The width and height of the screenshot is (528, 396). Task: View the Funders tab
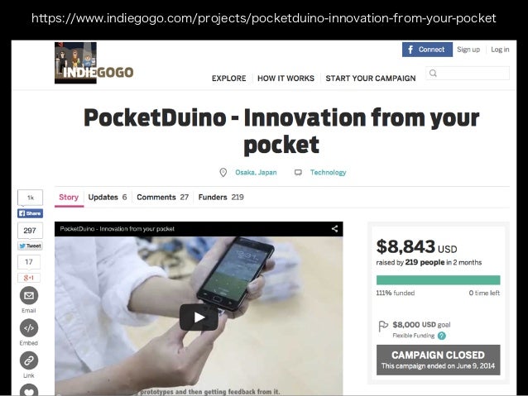(x=221, y=197)
